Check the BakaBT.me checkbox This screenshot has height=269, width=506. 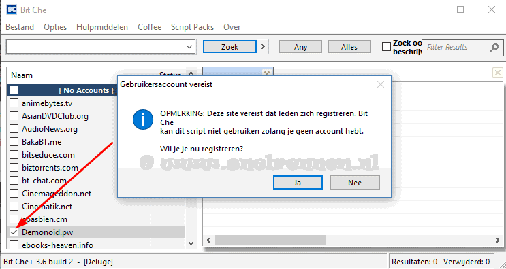pos(14,142)
